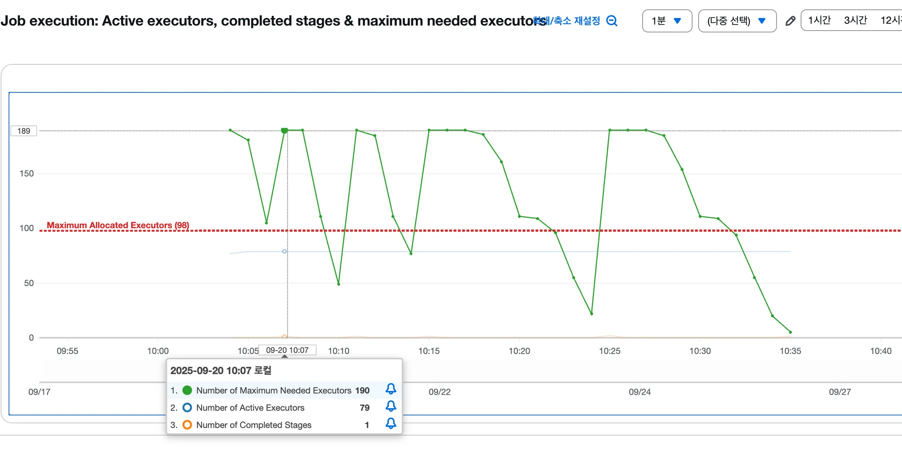Click Number of Active Executors label
The width and height of the screenshot is (902, 465).
pyautogui.click(x=250, y=407)
